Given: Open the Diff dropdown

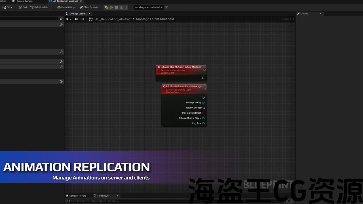Looking at the screenshot, I should 8,7.
